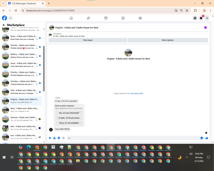Open Windows notification center
The image size is (214, 171).
click(x=208, y=157)
